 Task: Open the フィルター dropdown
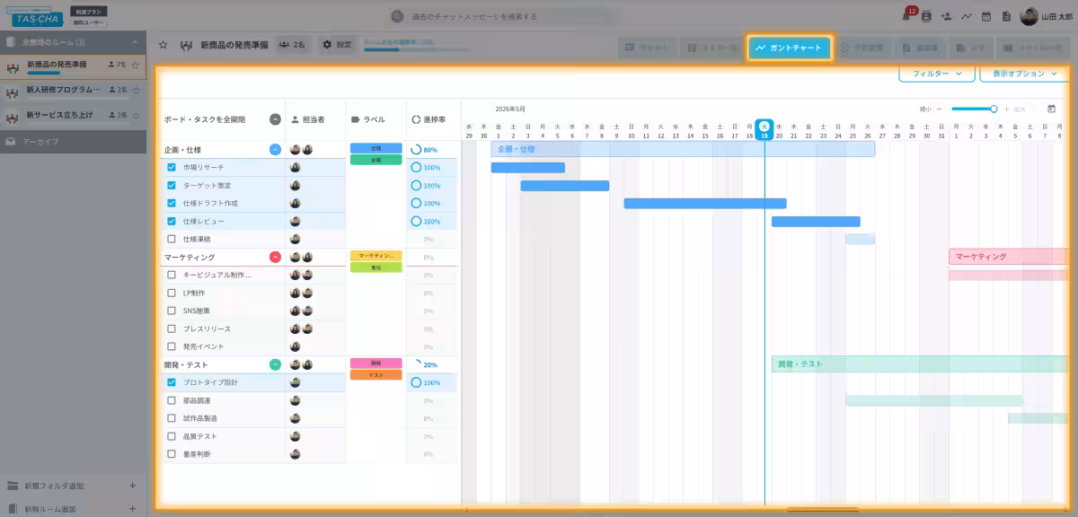point(937,74)
